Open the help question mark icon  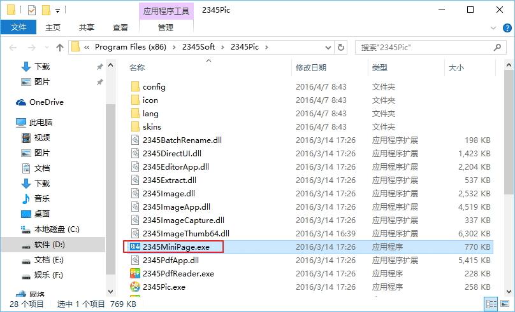[x=507, y=28]
